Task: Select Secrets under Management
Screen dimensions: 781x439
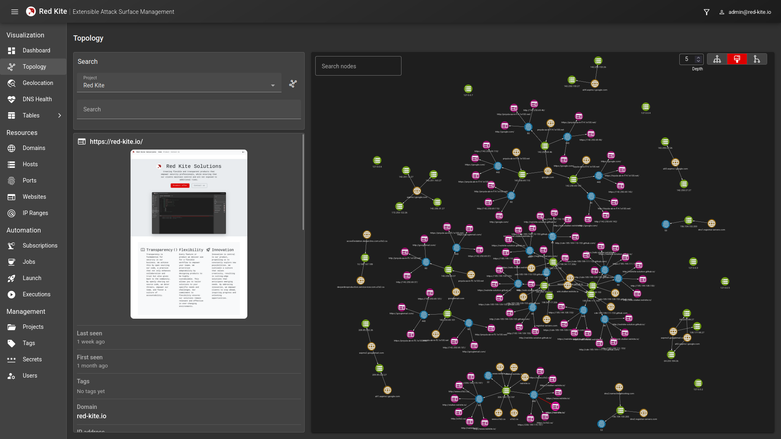Action: pyautogui.click(x=32, y=359)
